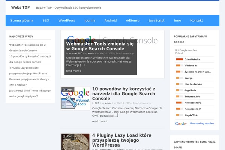The height and width of the screenshot is (150, 225).
Task: Go to Strona główna menu item
Action: [21, 21]
